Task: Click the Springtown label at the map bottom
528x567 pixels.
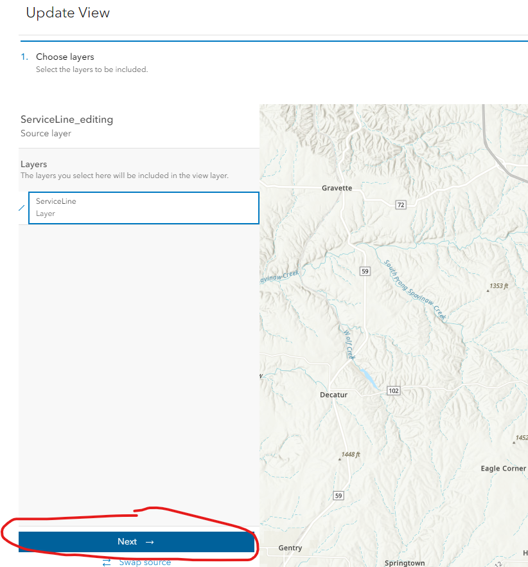Action: pos(405,562)
